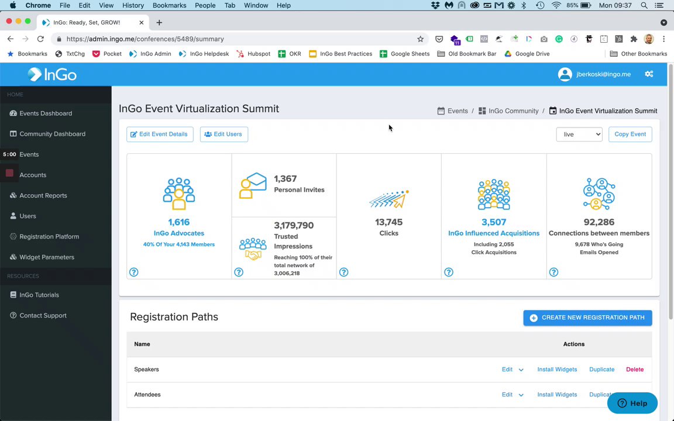Click help icon under InGo Advocates card
This screenshot has width=674, height=421.
[x=133, y=272]
